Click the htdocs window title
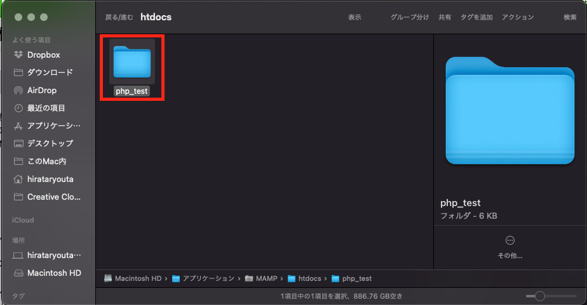587x305 pixels. (x=156, y=17)
